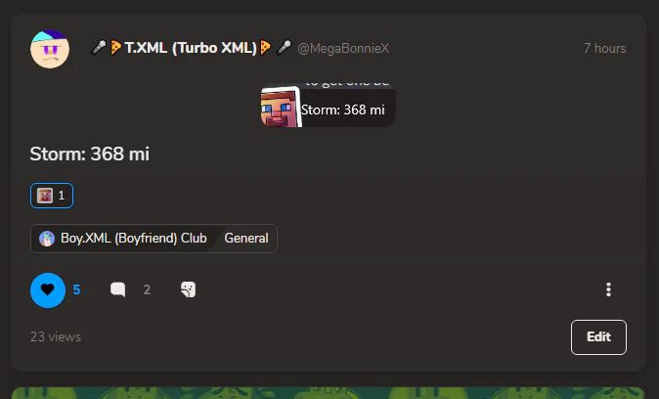Click the Boy.XML club small avatar icon

pos(47,239)
